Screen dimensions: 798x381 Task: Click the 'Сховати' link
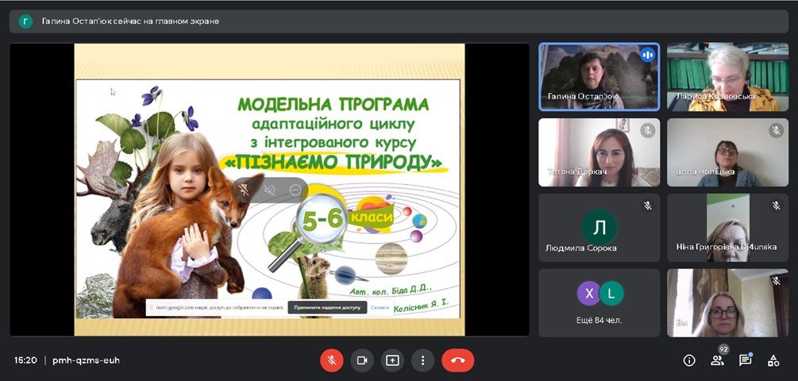coord(380,307)
